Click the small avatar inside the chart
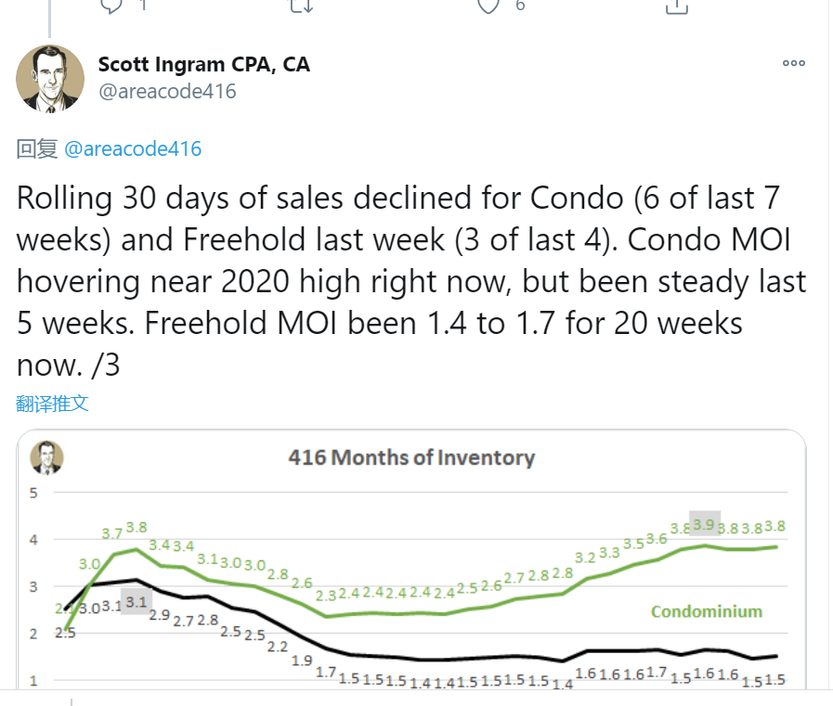The image size is (833, 706). (46, 457)
